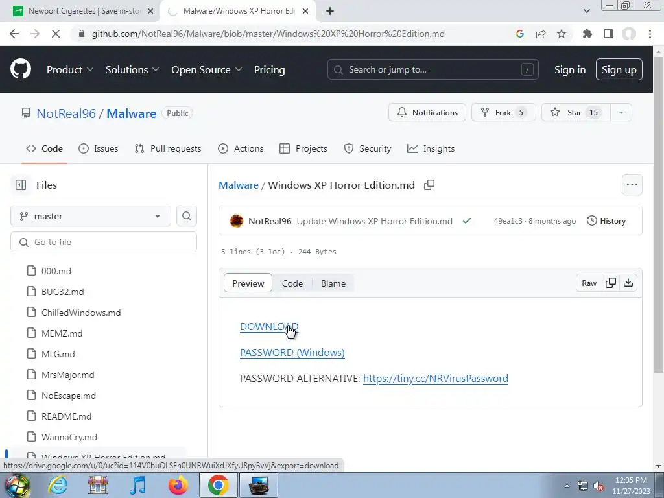Open the Pricing page
Image resolution: width=664 pixels, height=498 pixels.
269,69
